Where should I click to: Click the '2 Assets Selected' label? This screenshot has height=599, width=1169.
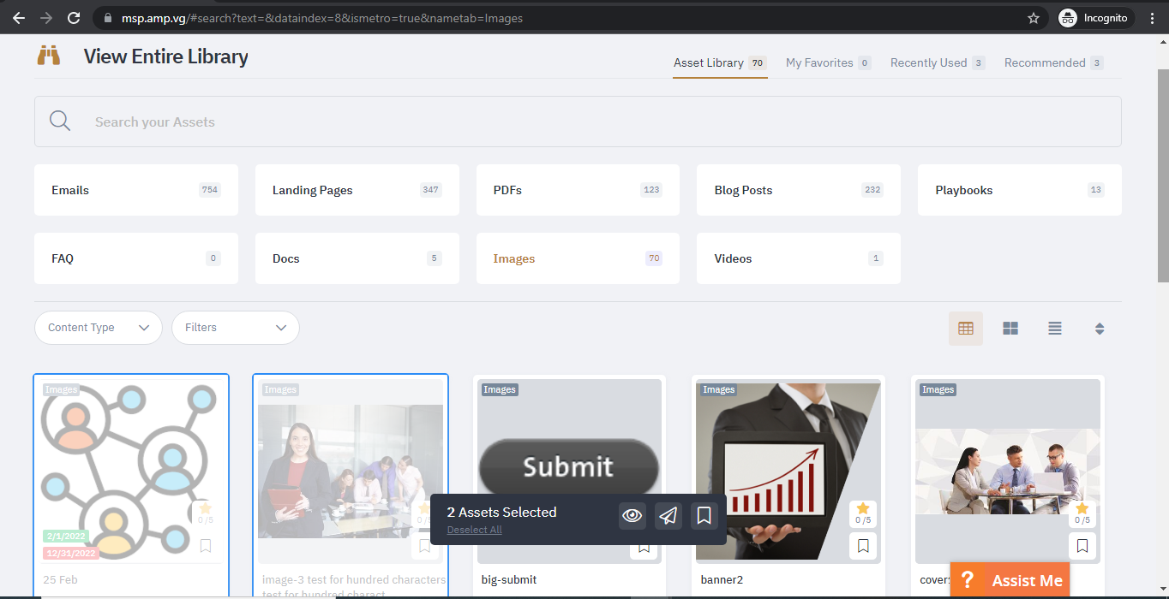pyautogui.click(x=501, y=513)
